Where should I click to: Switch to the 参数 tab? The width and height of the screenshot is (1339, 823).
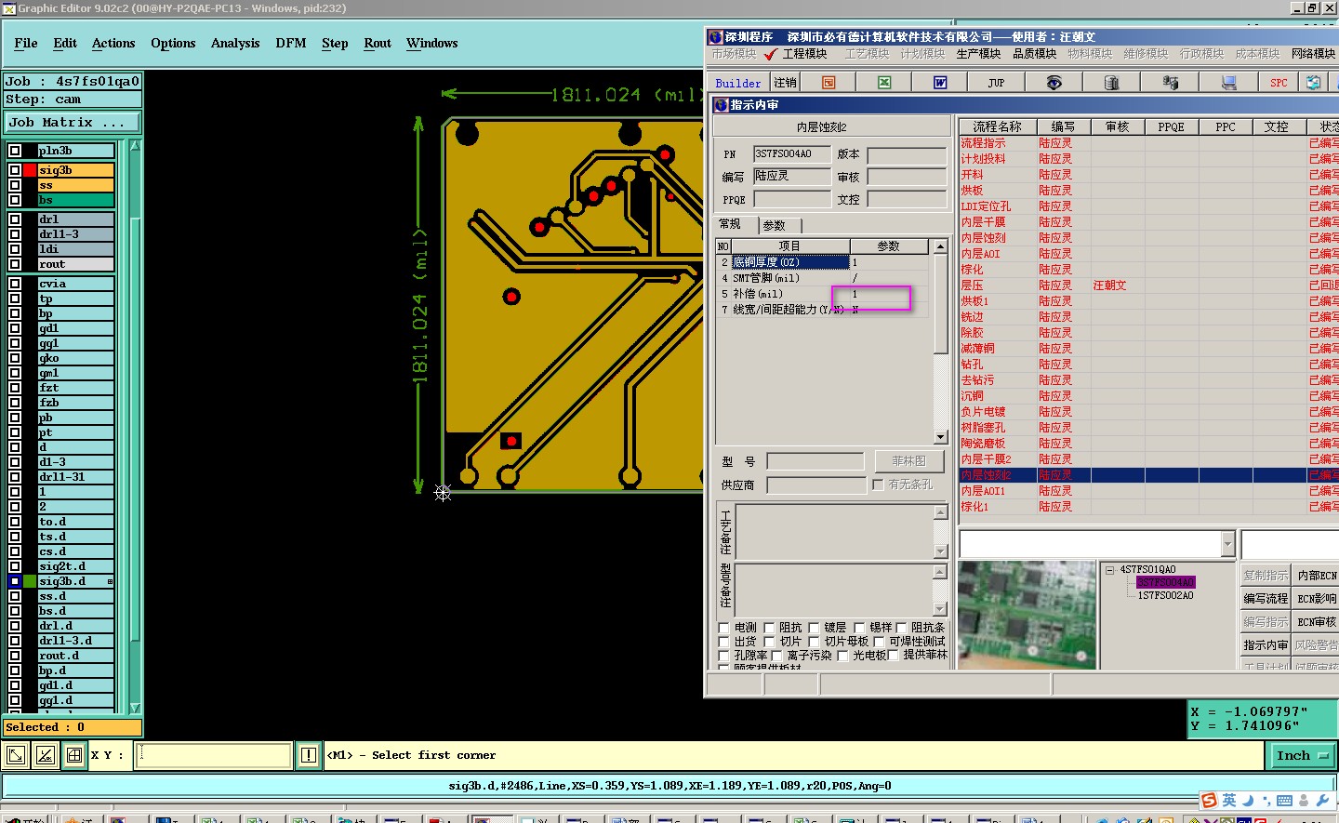pyautogui.click(x=775, y=225)
